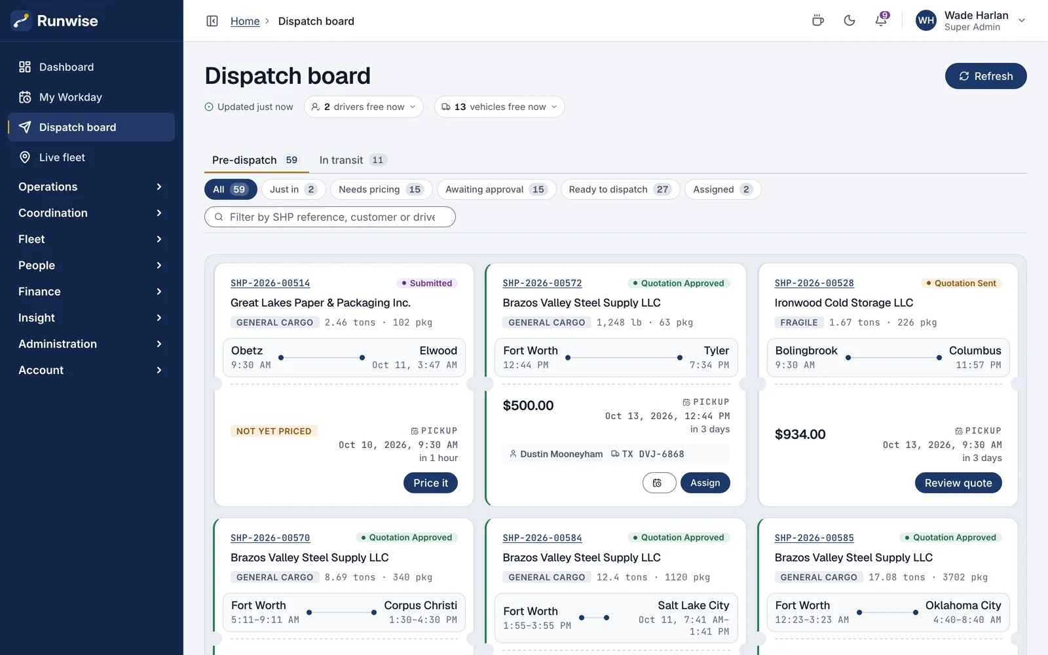Expand the Operations sidebar section

click(91, 187)
